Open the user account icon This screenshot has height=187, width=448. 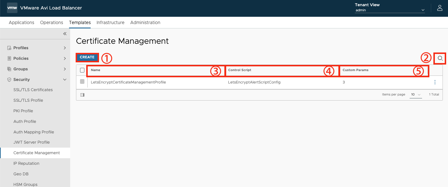(x=440, y=8)
